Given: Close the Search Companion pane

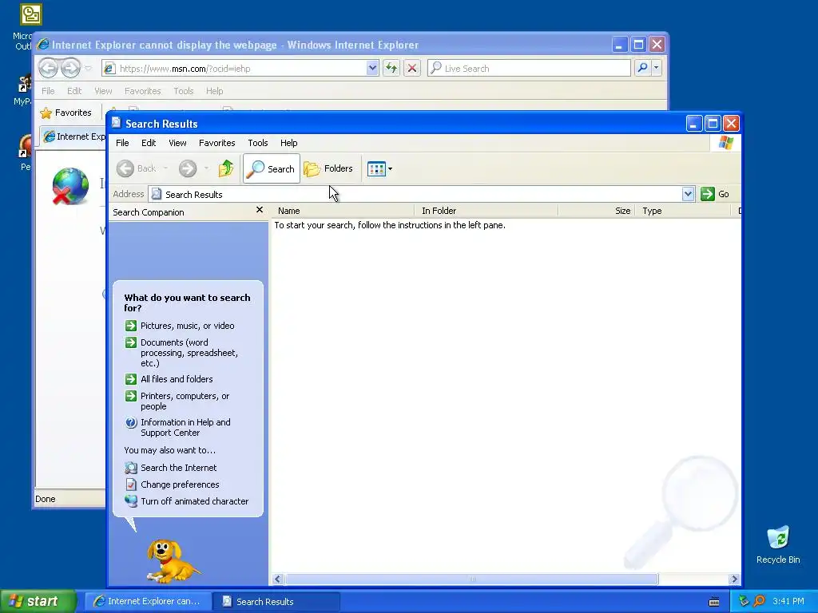Looking at the screenshot, I should point(260,210).
